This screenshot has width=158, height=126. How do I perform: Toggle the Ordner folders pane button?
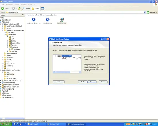(36, 9)
